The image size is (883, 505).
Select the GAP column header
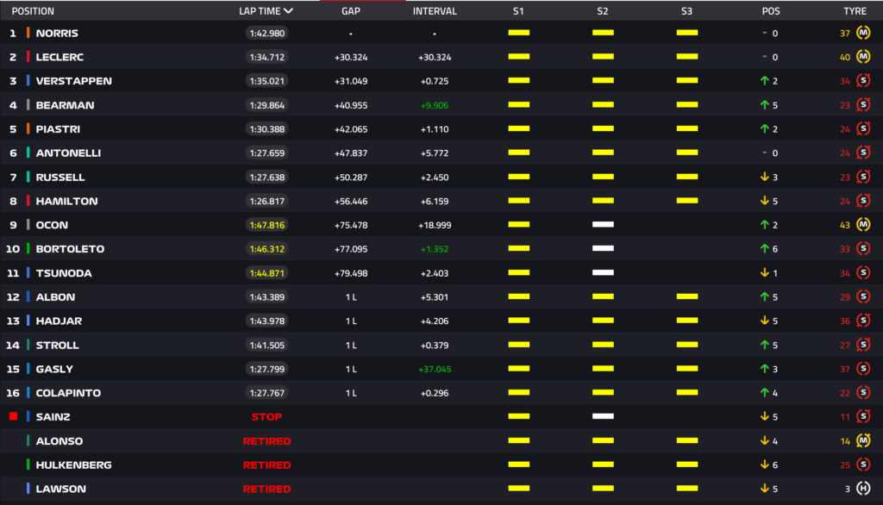coord(351,11)
